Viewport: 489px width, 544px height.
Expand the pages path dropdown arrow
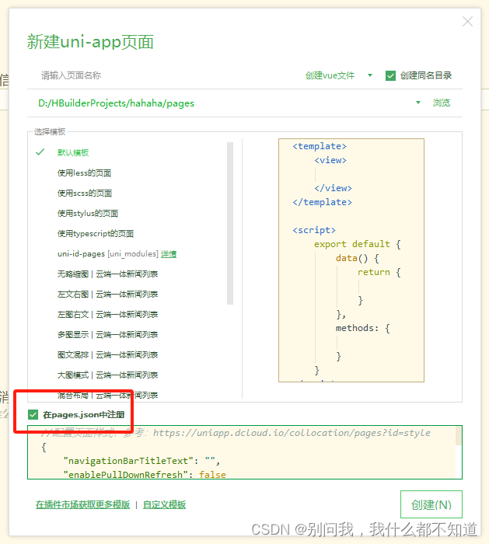418,103
